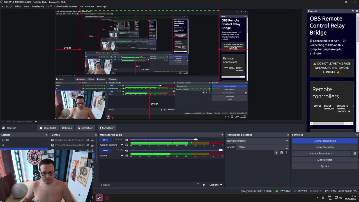Viewport: 359px width, 202px height.
Task: Undock the Fuentes panel
Action: 96,135
